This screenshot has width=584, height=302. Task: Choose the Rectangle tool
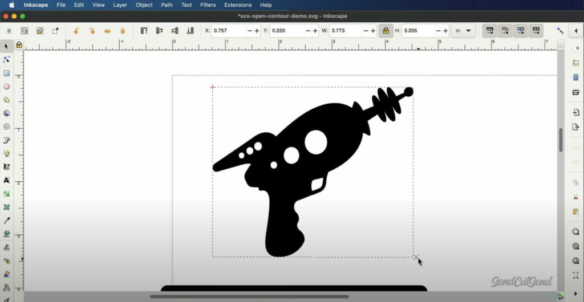[x=7, y=73]
